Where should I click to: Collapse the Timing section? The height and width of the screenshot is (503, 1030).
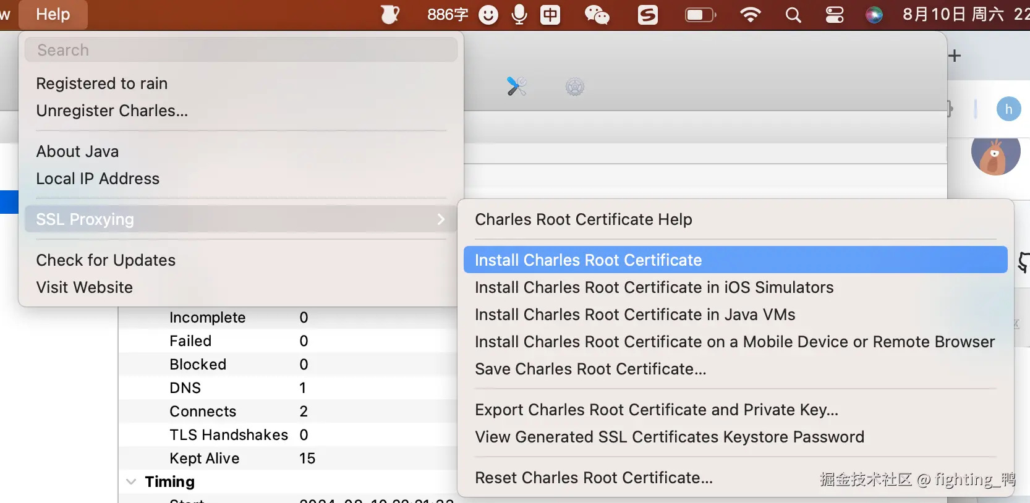(131, 482)
